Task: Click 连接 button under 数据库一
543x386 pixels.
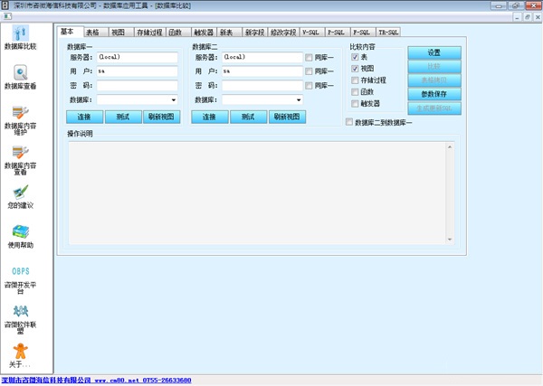Action: point(83,117)
